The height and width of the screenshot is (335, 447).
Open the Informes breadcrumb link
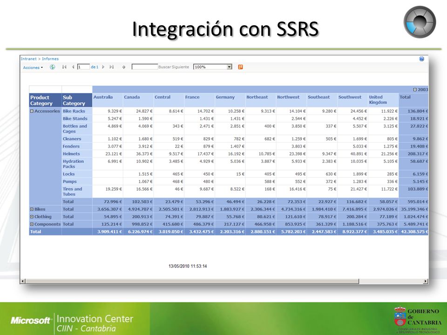(x=50, y=59)
